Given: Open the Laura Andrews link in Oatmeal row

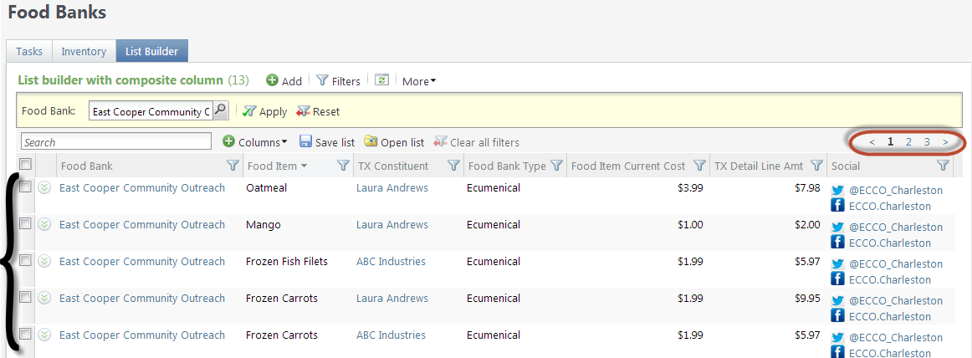Looking at the screenshot, I should tap(391, 187).
